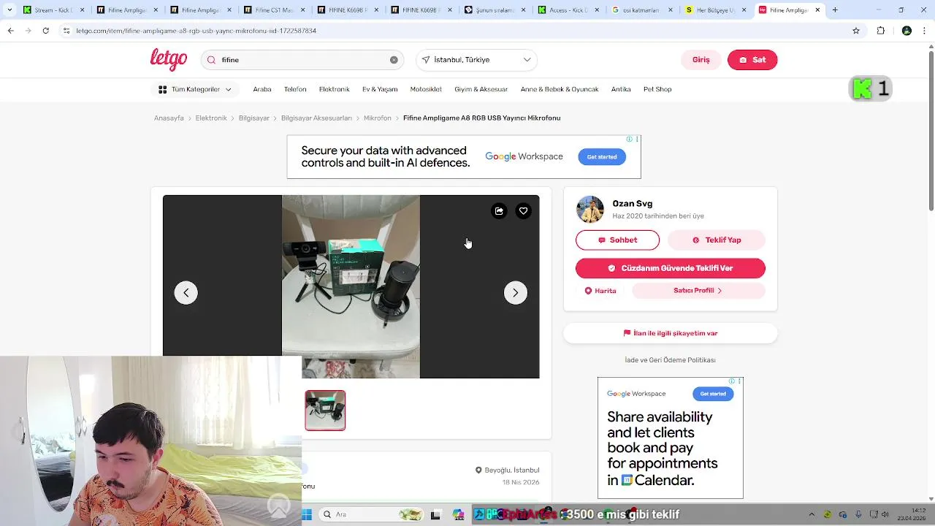Click the magnifier icon in search box
This screenshot has width=935, height=526.
click(x=212, y=60)
